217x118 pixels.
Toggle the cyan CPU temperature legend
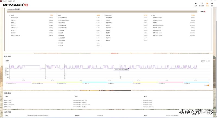coord(95,83)
